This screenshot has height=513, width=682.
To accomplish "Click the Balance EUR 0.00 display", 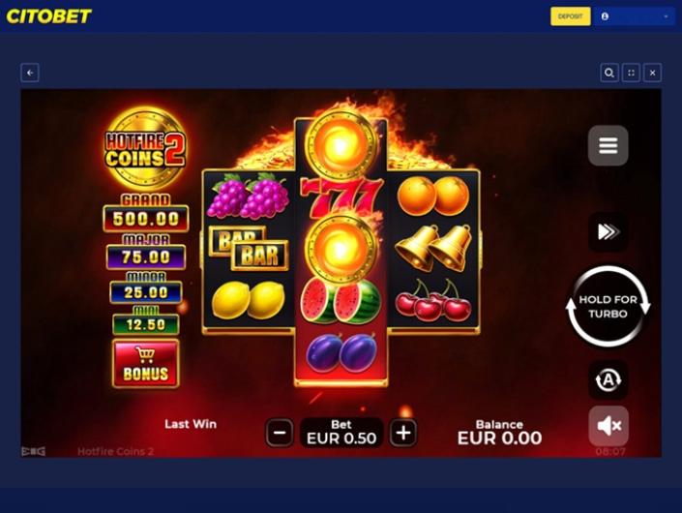I will click(499, 433).
